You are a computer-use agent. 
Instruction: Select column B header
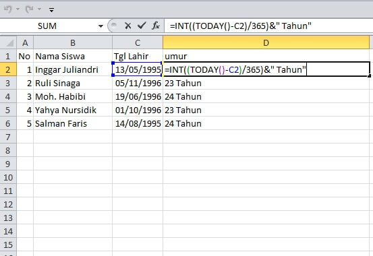pos(73,43)
